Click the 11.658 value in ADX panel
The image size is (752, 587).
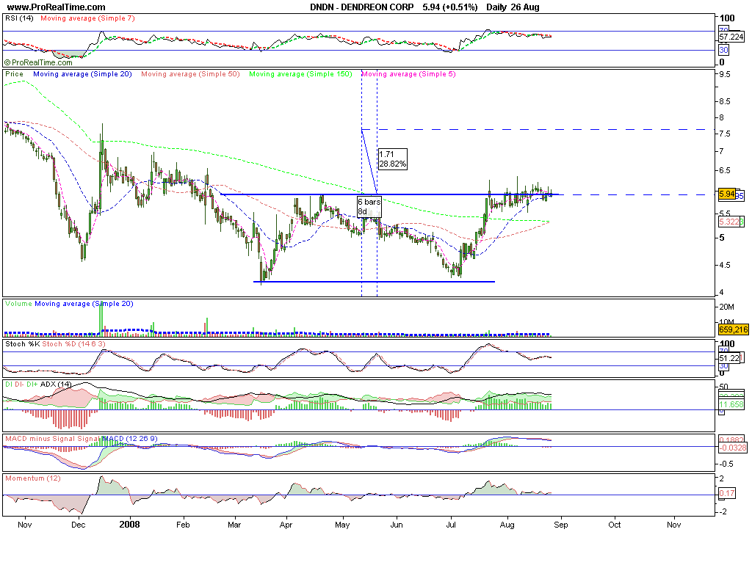(x=731, y=404)
